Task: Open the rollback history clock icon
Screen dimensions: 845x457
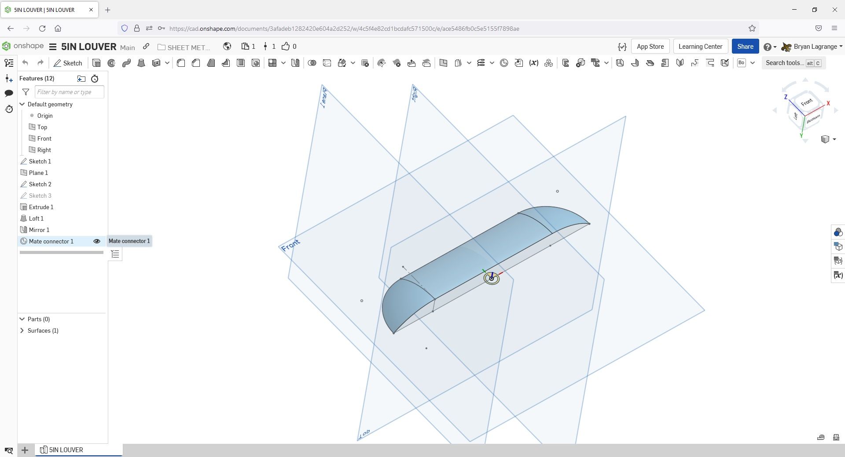Action: [x=9, y=109]
